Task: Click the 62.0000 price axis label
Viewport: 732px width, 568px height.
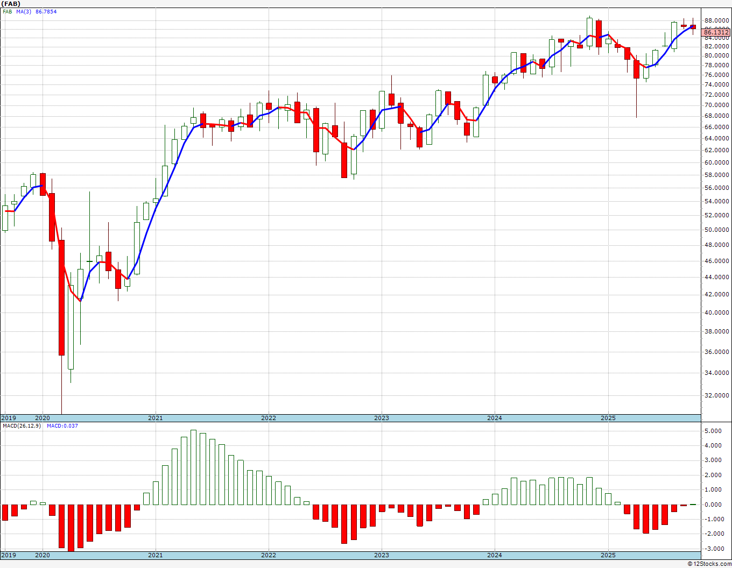Action: click(x=717, y=151)
